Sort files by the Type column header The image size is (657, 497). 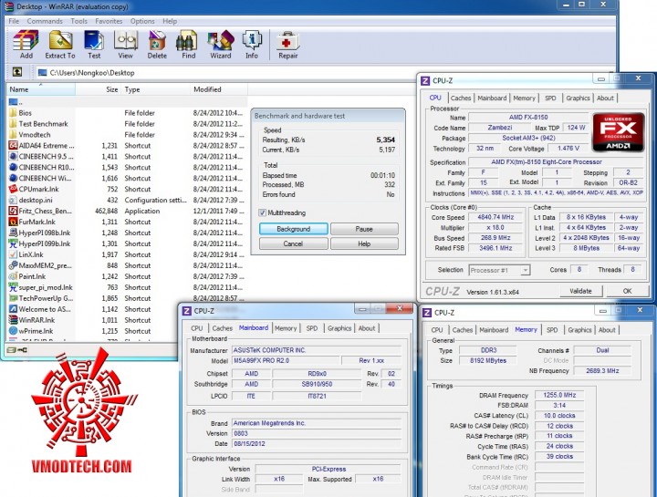pos(155,89)
